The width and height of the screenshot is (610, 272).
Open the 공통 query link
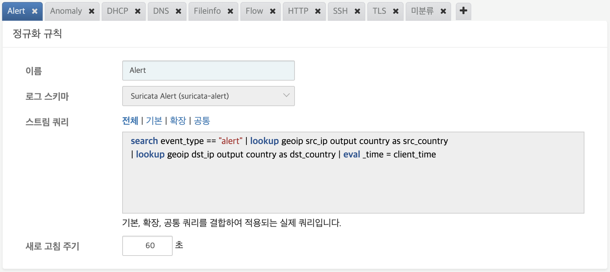pos(202,121)
